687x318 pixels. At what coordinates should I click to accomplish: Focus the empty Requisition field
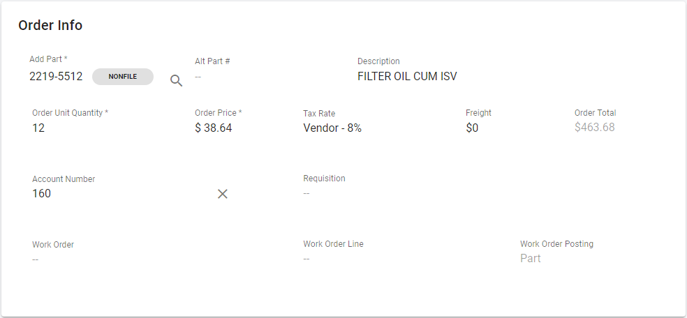click(306, 193)
